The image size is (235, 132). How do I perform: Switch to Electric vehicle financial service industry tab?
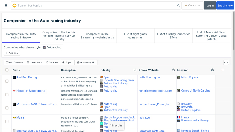[x=59, y=36]
